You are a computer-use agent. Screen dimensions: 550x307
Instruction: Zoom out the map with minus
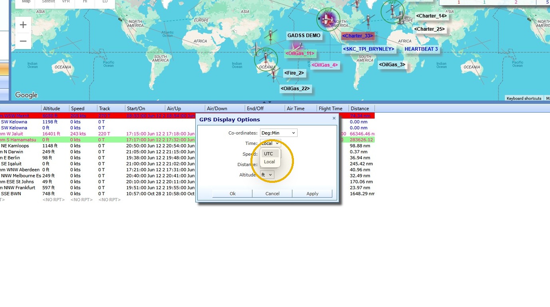tap(23, 41)
